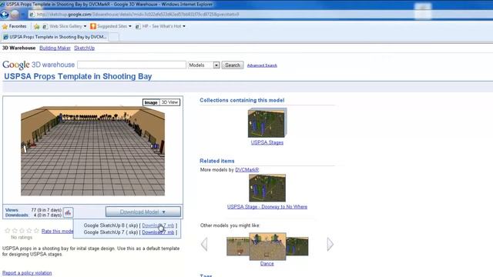Show previous suggested models with left arrow

click(x=204, y=244)
